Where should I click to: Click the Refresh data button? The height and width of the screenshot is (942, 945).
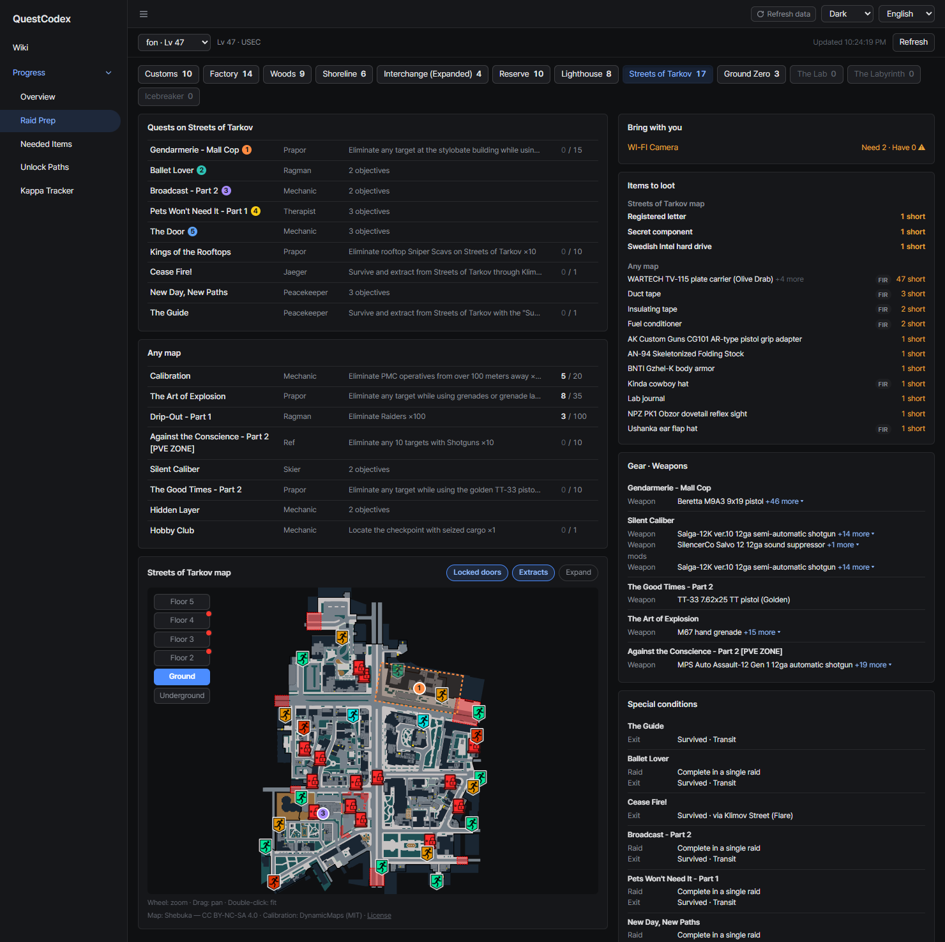[783, 14]
